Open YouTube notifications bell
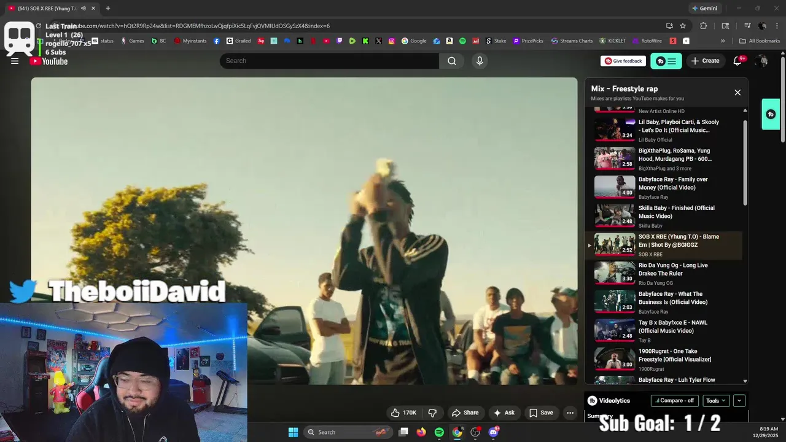This screenshot has width=786, height=442. 738,61
